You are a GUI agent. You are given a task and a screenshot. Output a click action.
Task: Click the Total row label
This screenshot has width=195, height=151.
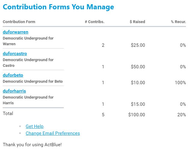pyautogui.click(x=8, y=114)
